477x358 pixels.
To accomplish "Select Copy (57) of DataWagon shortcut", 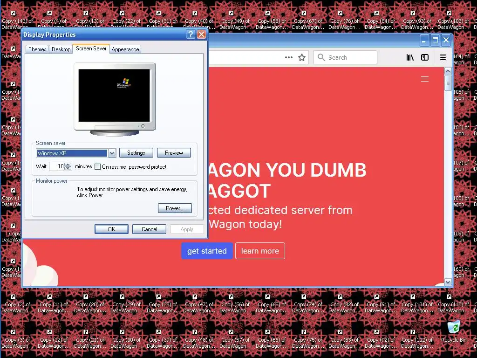I will click(235, 339).
